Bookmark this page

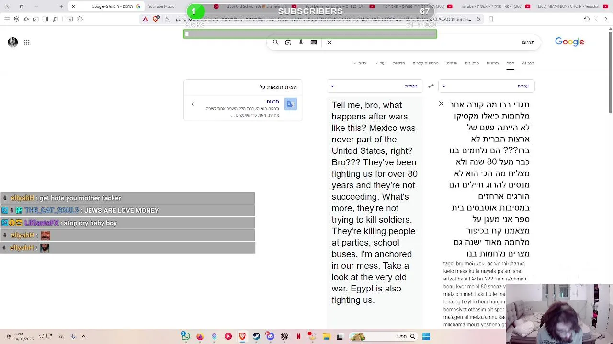click(491, 19)
